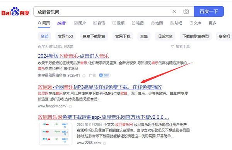The image size is (232, 150).
Task: Click the funnel icon beside 搜索工具
Action: pos(172,47)
